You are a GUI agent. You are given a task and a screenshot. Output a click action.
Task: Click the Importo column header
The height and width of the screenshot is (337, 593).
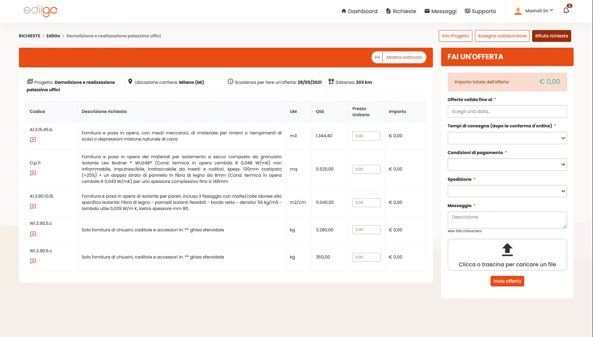point(398,111)
